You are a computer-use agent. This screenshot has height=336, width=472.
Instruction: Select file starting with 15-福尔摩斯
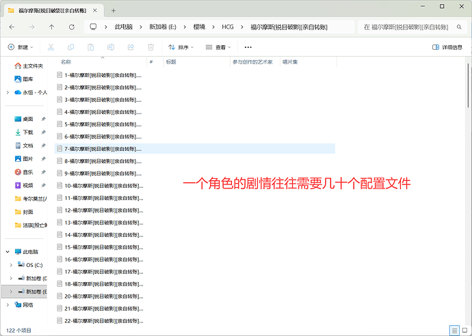(x=100, y=247)
